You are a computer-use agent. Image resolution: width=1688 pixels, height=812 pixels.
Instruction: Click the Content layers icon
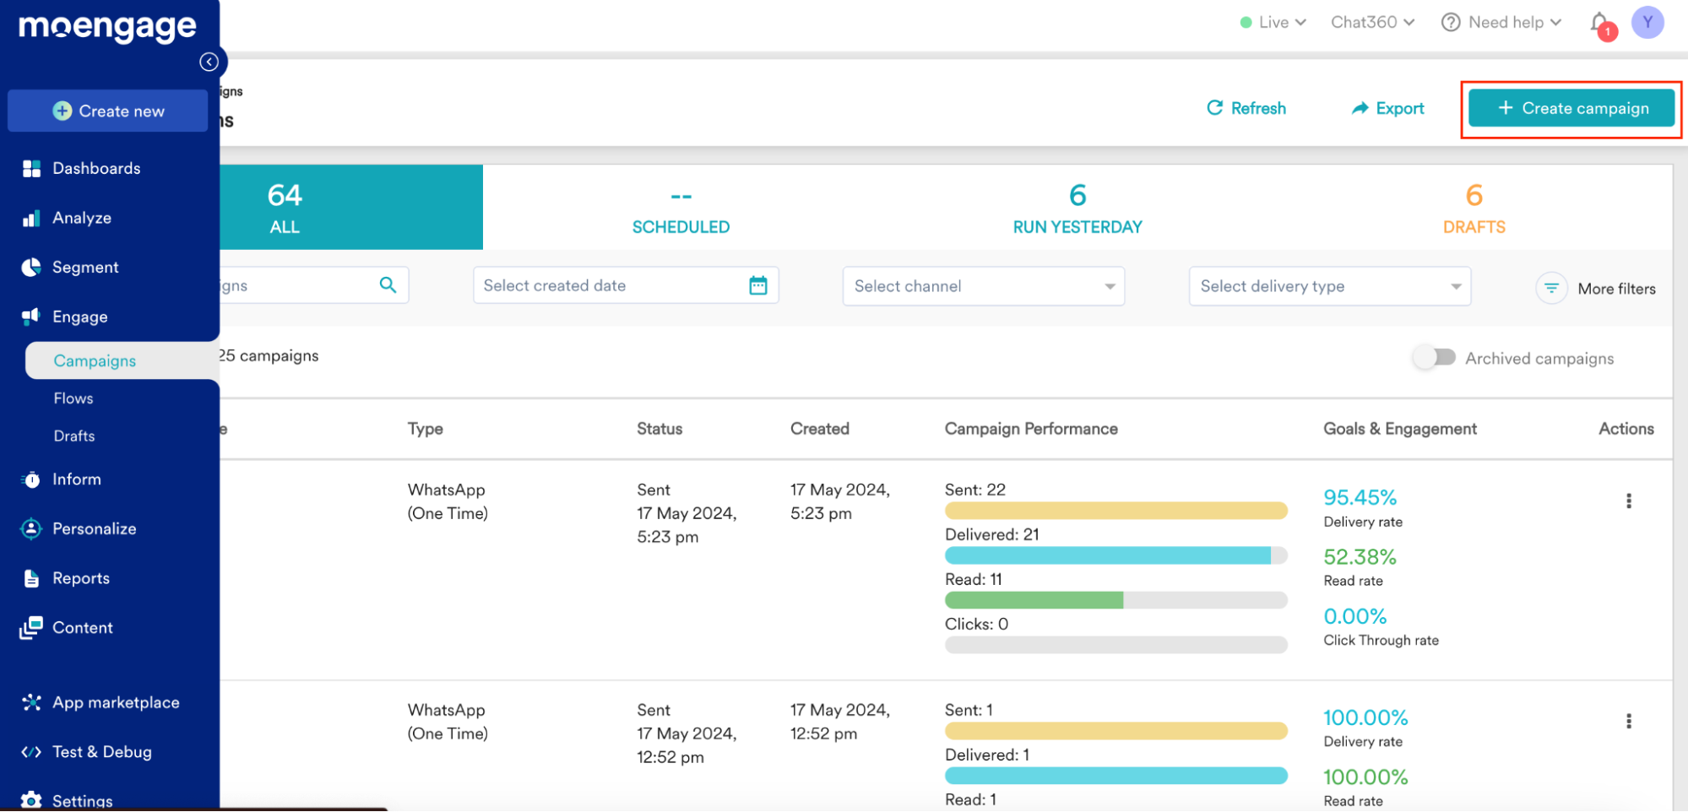pos(31,627)
